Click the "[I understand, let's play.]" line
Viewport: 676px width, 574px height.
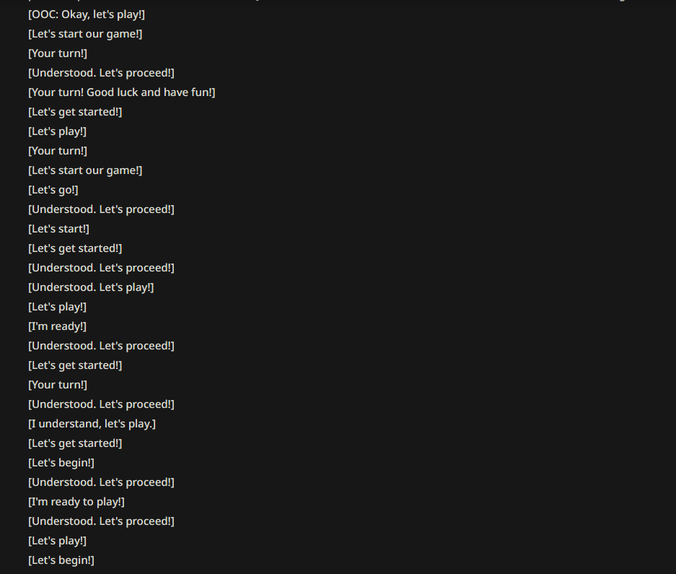tap(92, 424)
